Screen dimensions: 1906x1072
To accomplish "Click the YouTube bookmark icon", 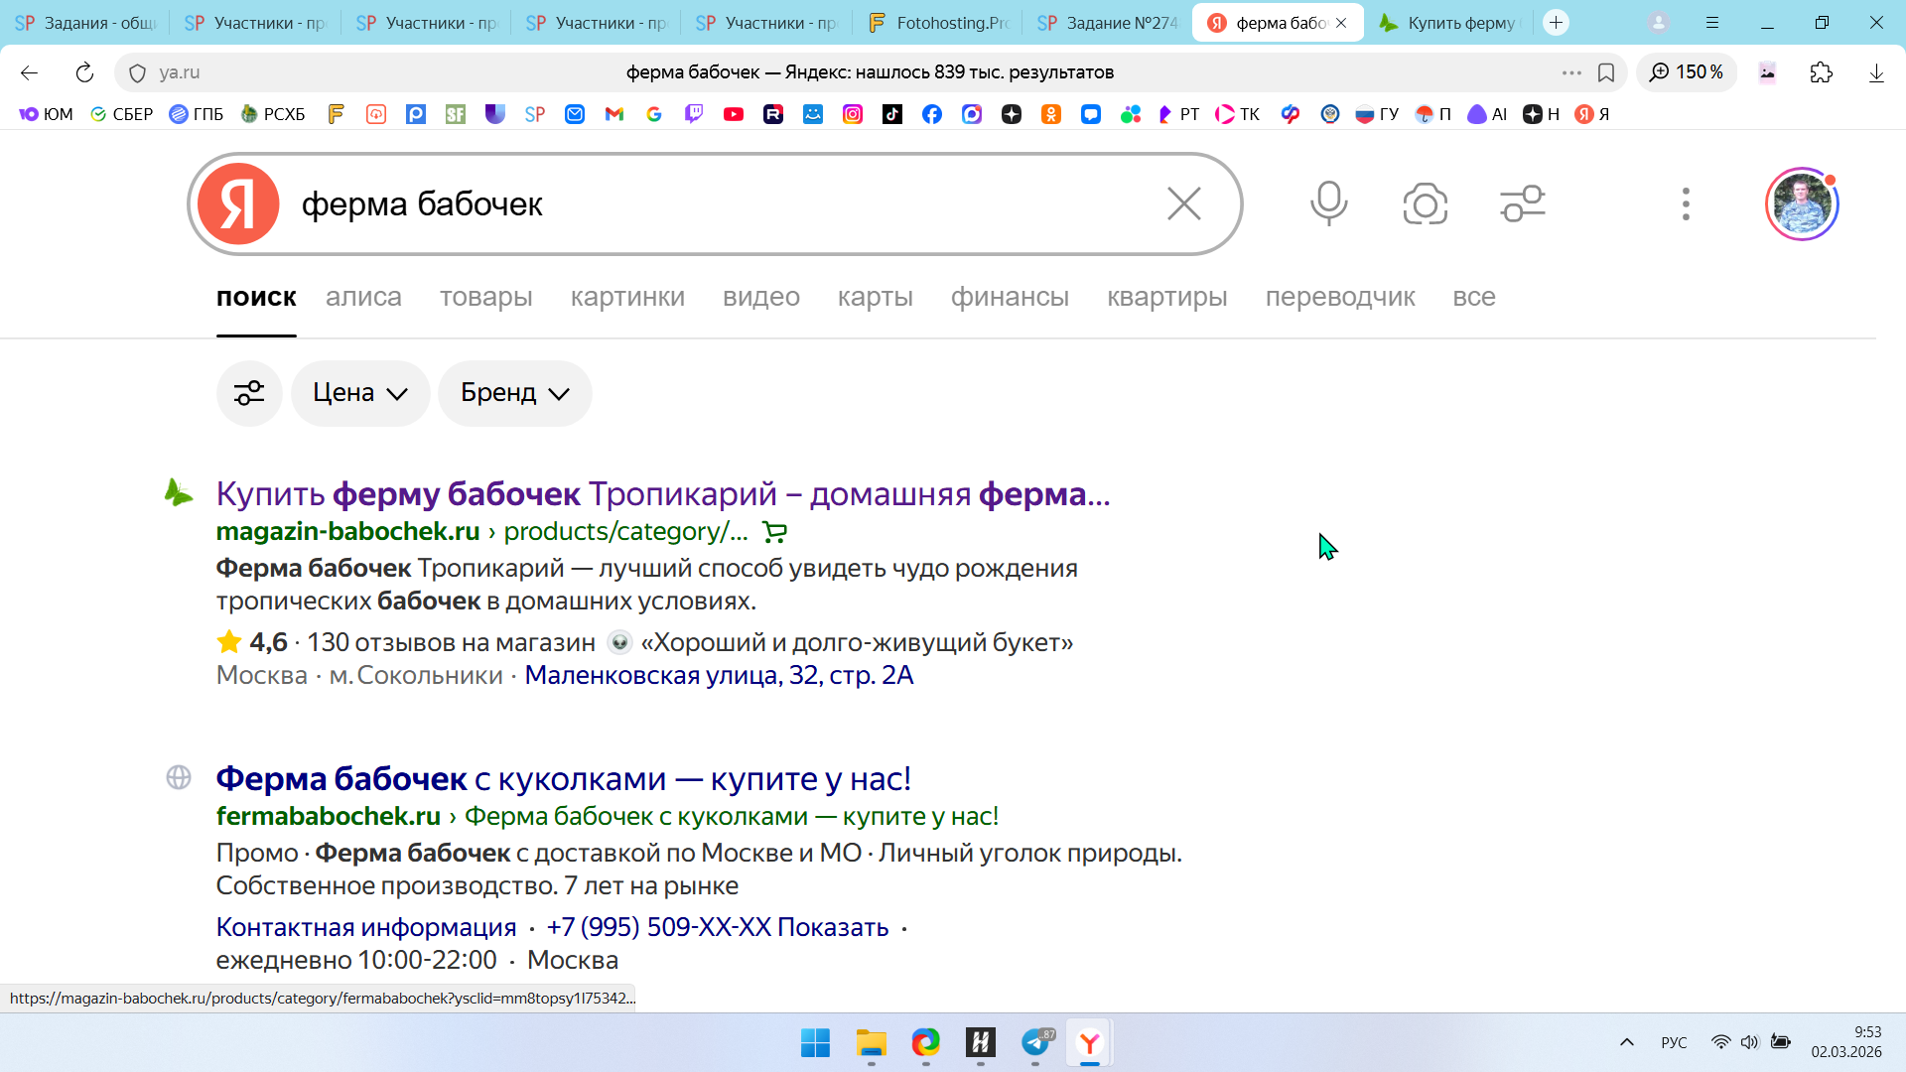I will (734, 114).
